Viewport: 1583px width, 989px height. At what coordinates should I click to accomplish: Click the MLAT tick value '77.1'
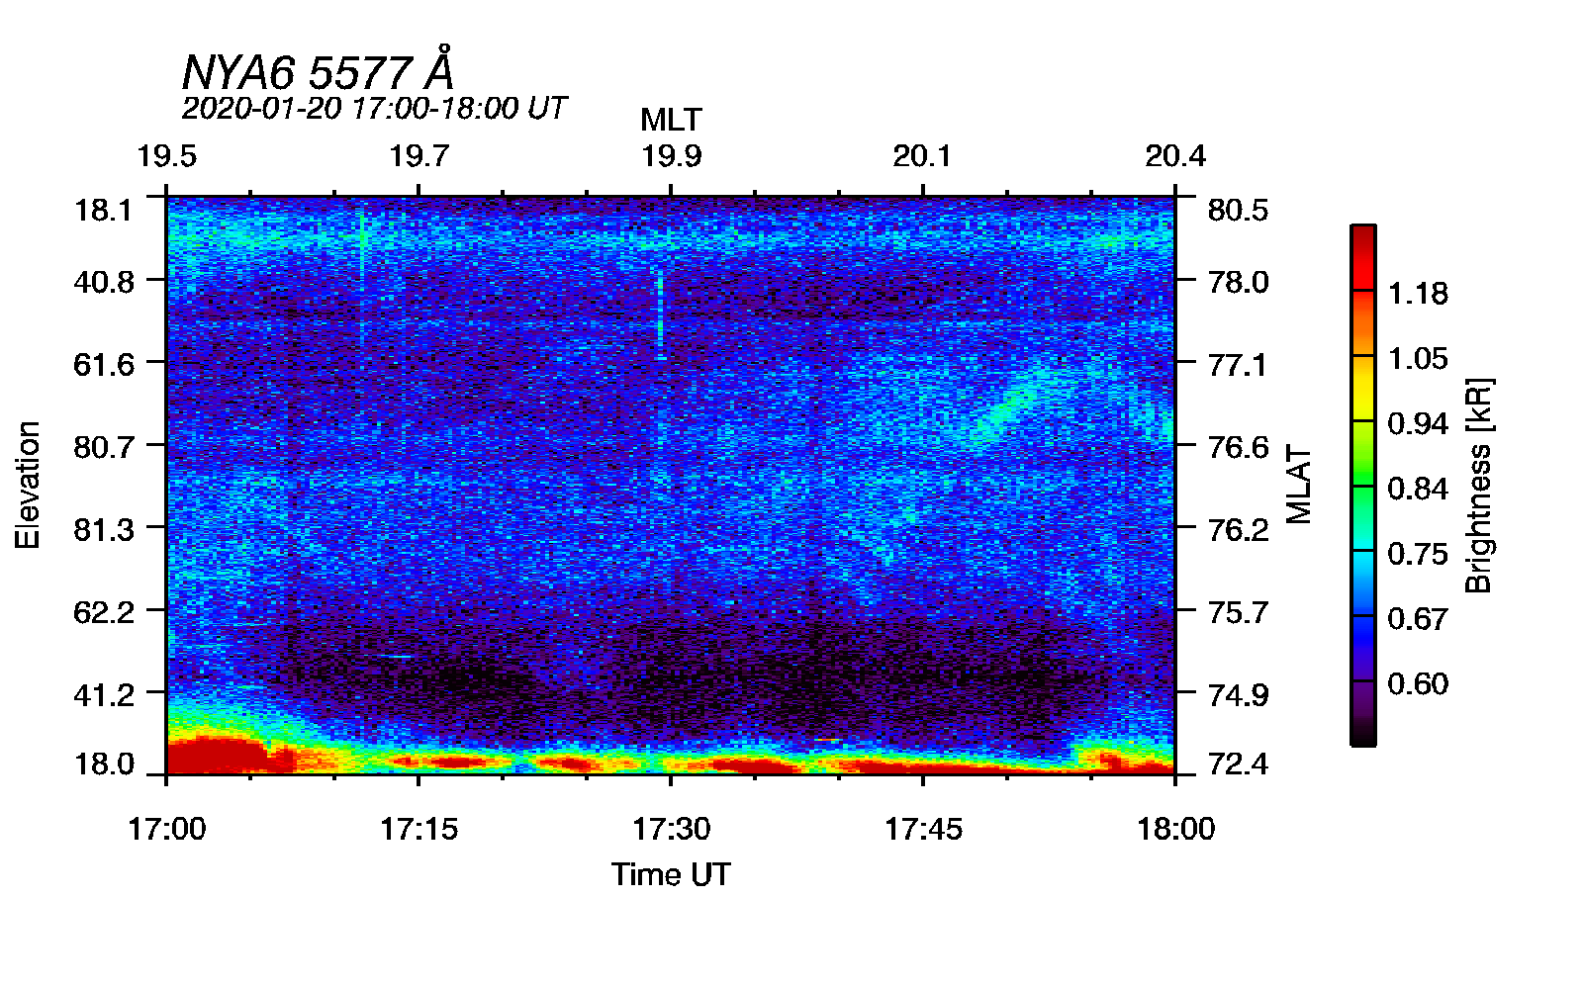[x=1238, y=364]
